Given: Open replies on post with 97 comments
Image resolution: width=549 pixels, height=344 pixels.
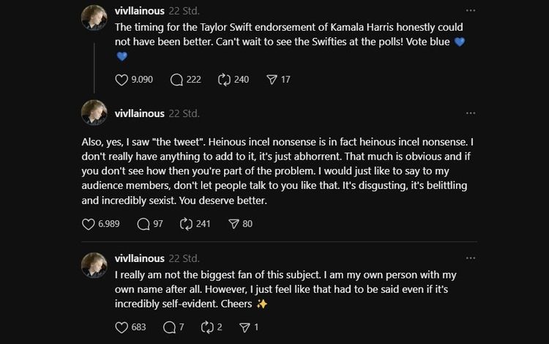Looking at the screenshot, I should (x=143, y=223).
